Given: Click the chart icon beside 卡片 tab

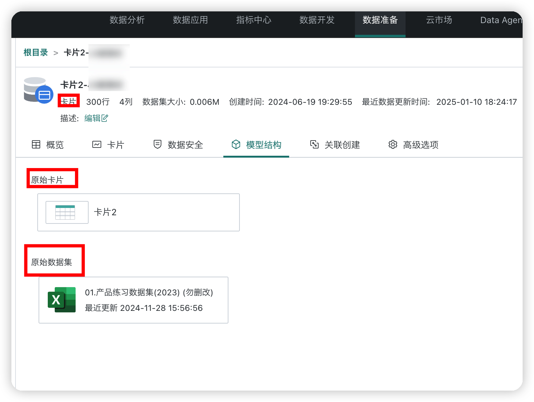Looking at the screenshot, I should (x=97, y=144).
